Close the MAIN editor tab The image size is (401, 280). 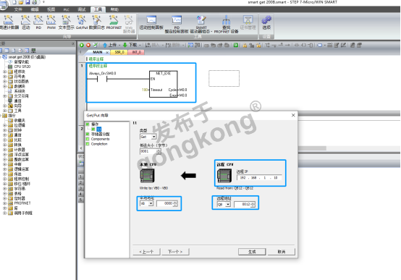pos(107,52)
